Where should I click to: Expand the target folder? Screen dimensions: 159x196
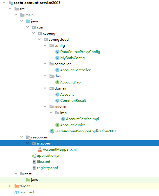[10, 186]
